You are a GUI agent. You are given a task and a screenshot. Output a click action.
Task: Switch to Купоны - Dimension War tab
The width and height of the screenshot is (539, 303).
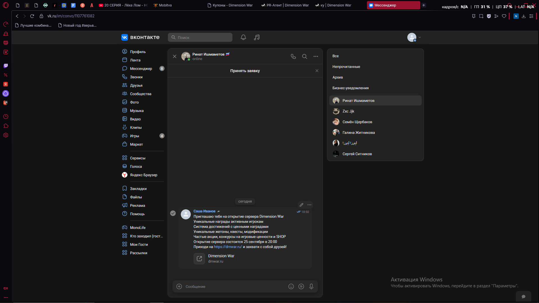coord(230,5)
